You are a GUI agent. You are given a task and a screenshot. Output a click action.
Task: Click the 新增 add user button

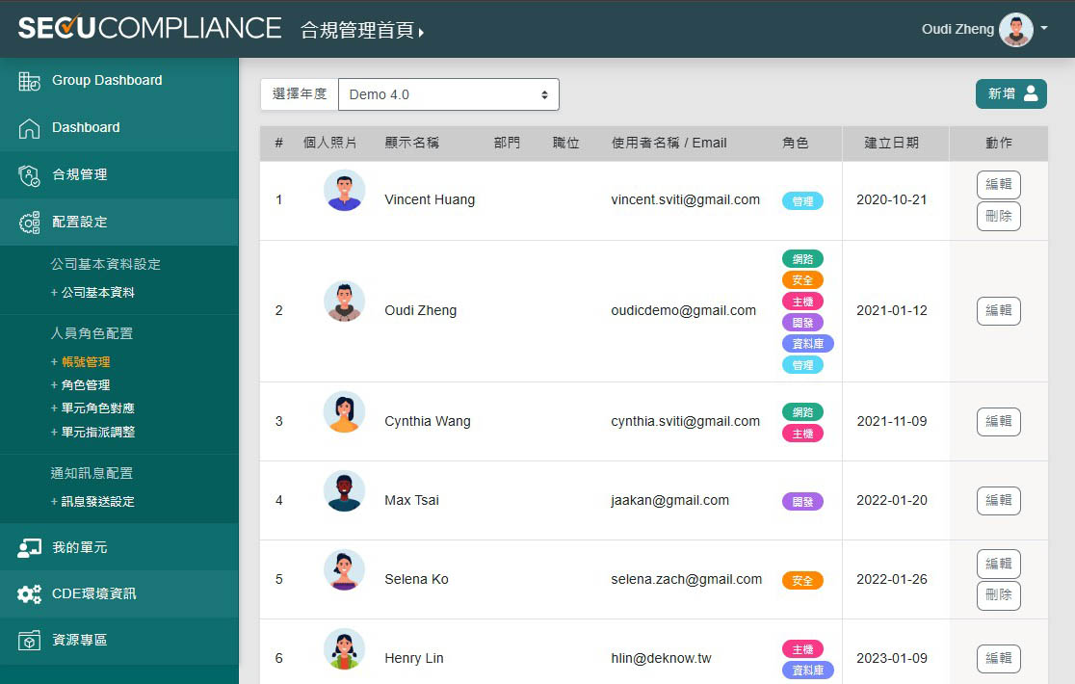pyautogui.click(x=1010, y=93)
